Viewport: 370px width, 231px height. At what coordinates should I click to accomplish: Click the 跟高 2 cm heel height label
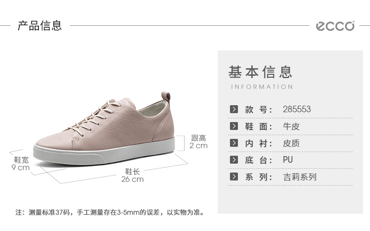[x=199, y=142]
